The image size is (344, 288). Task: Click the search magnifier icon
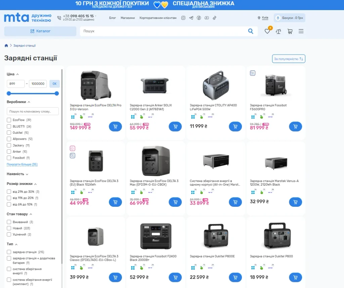pyautogui.click(x=251, y=31)
